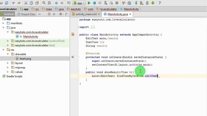Navigate Back with the left arrow icon
The height and width of the screenshot is (116, 207).
click(56, 3)
